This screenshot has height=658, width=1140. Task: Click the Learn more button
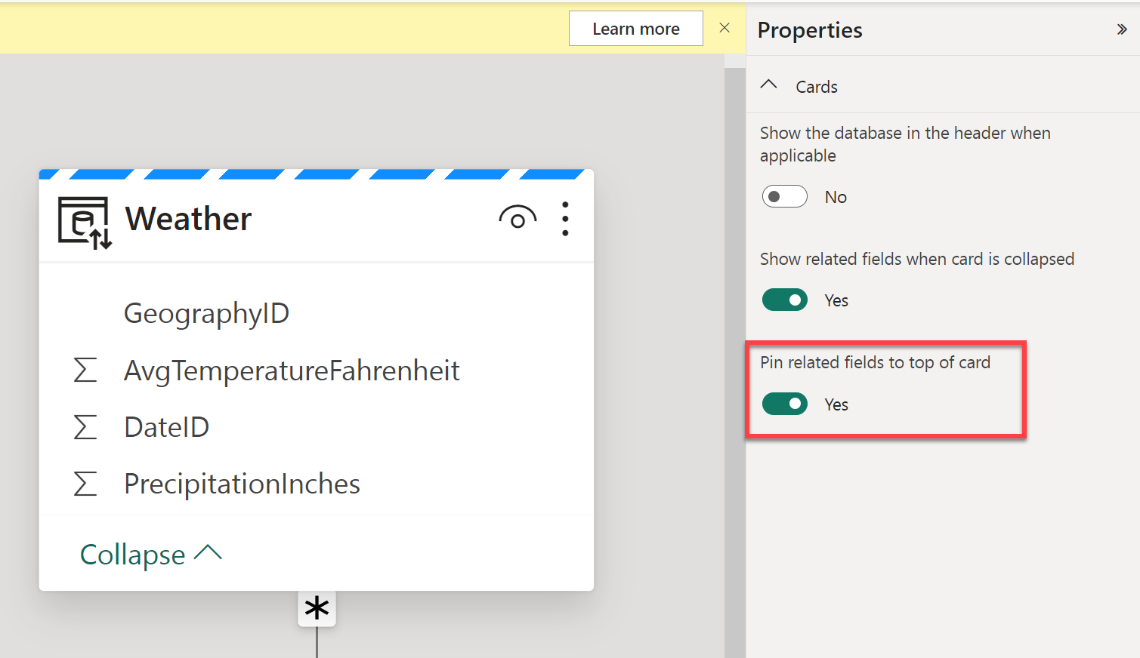coord(636,29)
